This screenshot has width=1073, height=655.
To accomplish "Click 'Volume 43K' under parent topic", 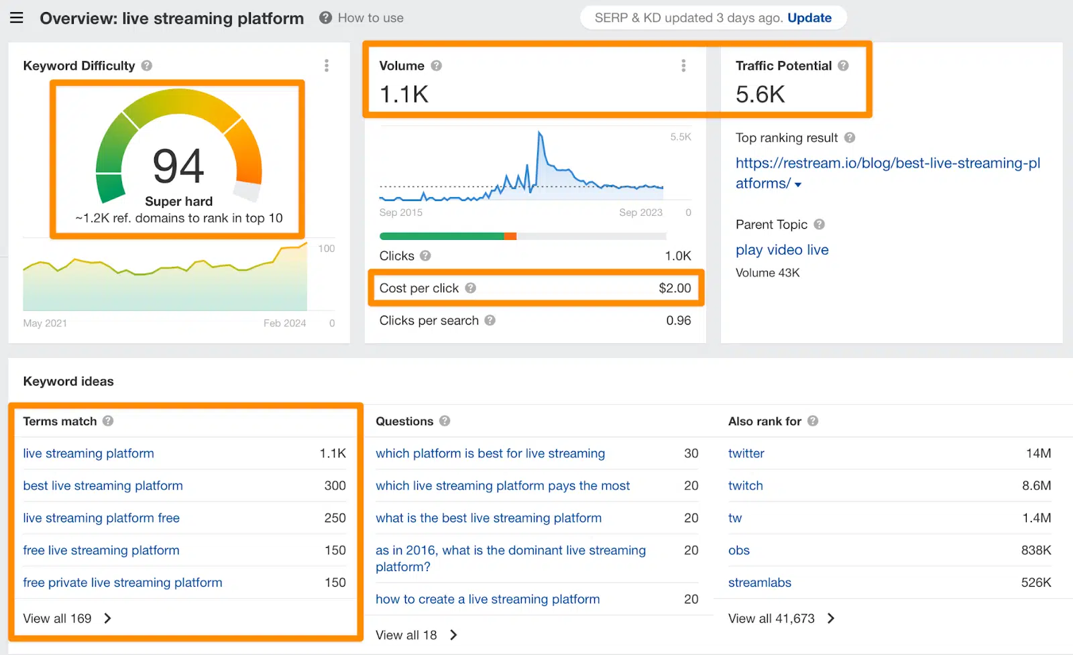I will (x=768, y=273).
